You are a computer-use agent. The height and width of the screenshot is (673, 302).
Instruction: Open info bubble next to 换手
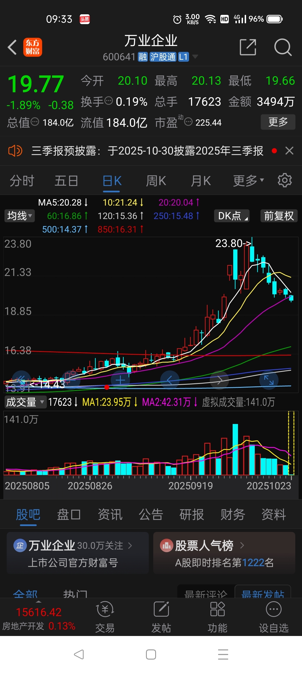[108, 100]
